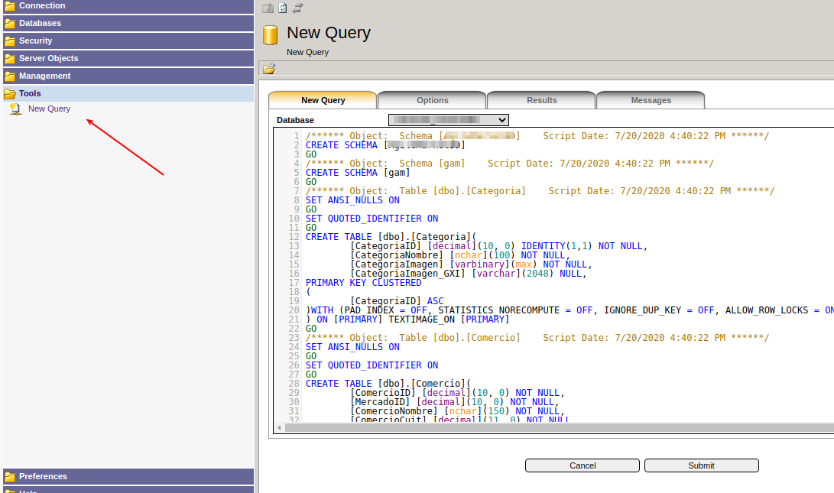
Task: Click the yellow database cylinder icon
Action: [270, 35]
